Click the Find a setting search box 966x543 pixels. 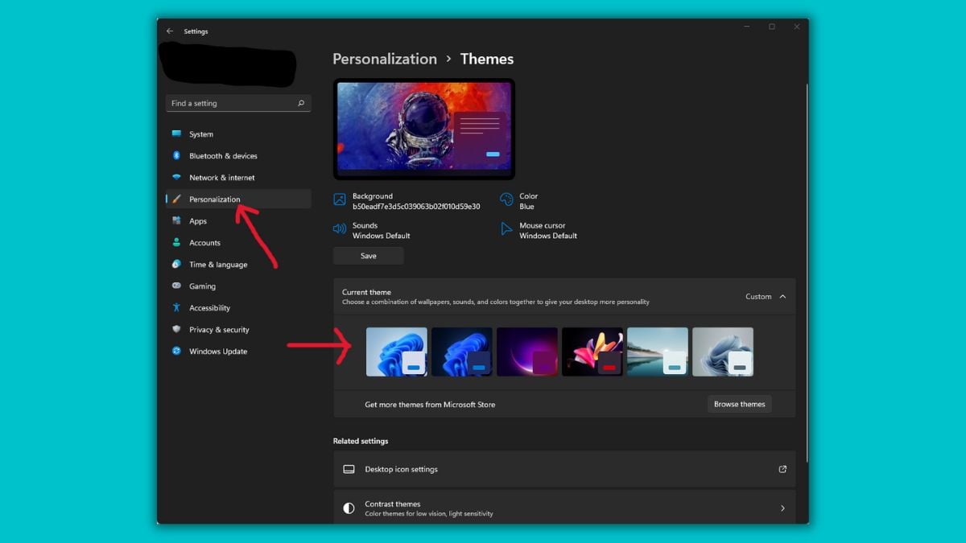[238, 103]
